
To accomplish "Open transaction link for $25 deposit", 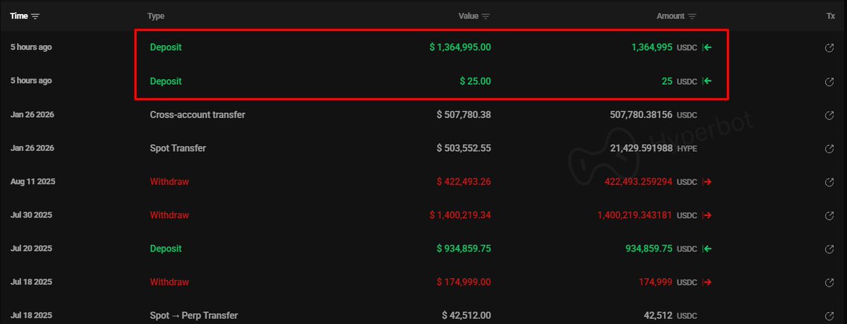I will pyautogui.click(x=831, y=82).
